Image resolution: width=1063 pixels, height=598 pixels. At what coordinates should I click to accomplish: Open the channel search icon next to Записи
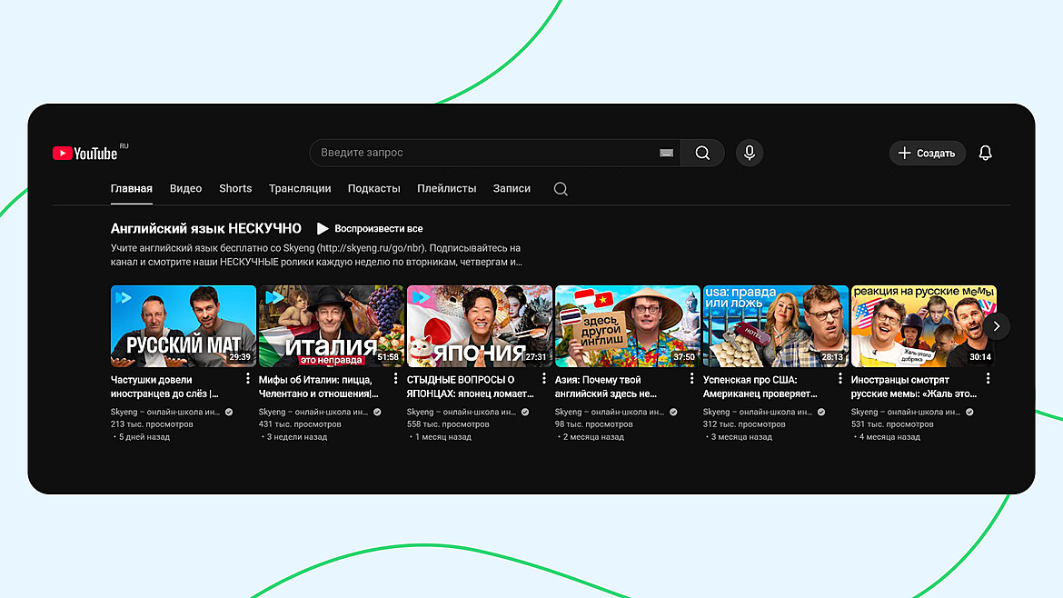[560, 188]
